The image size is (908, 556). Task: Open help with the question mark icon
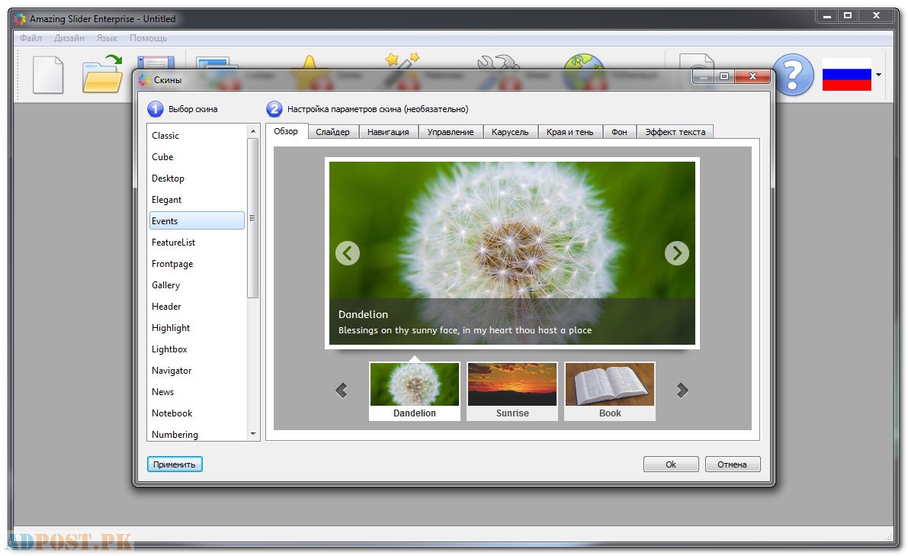tap(794, 75)
